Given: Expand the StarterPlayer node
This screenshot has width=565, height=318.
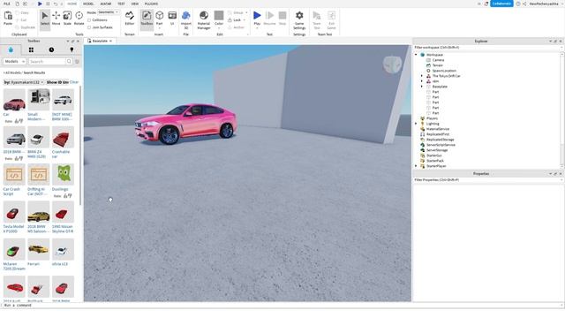Looking at the screenshot, I should pos(416,166).
